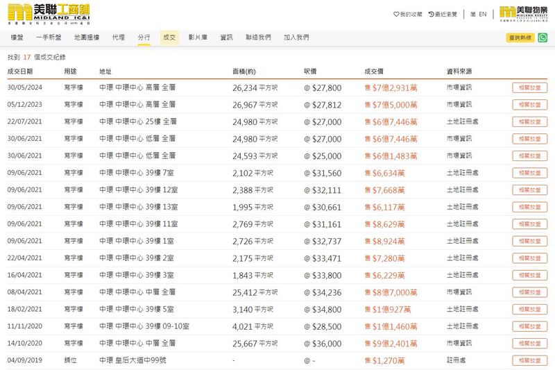Click related listings button for 39樓 12室 row
Image resolution: width=555 pixels, height=370 pixels.
(x=529, y=190)
